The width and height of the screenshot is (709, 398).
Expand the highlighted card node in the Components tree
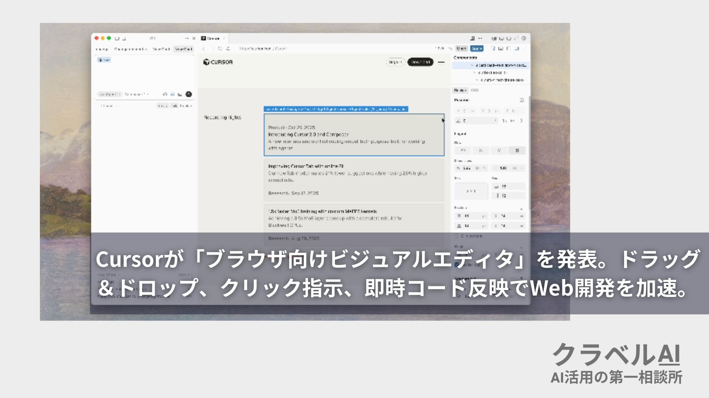(472, 66)
